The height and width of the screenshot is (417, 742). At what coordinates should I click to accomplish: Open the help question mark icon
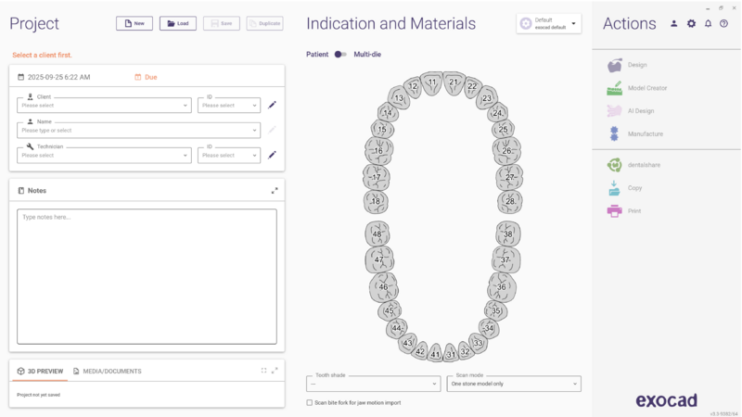coord(724,24)
